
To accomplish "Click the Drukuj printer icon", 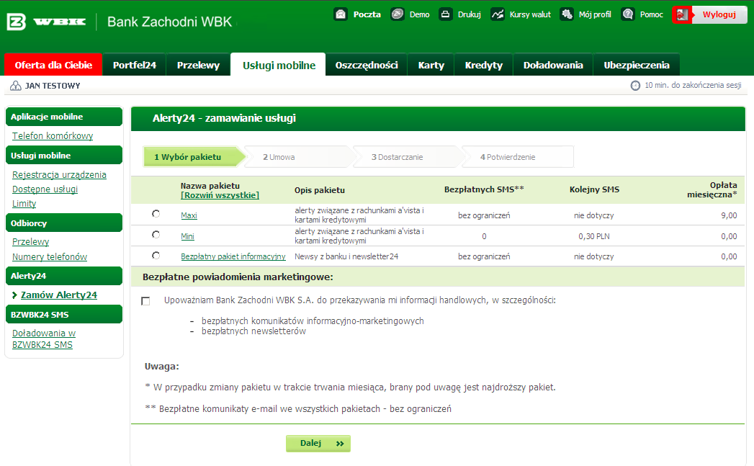I will (x=445, y=14).
